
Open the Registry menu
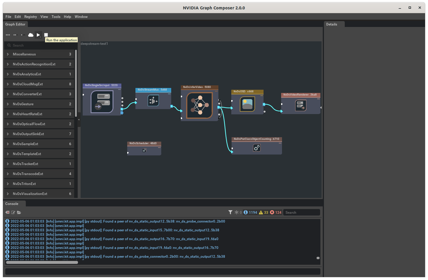[x=30, y=16]
